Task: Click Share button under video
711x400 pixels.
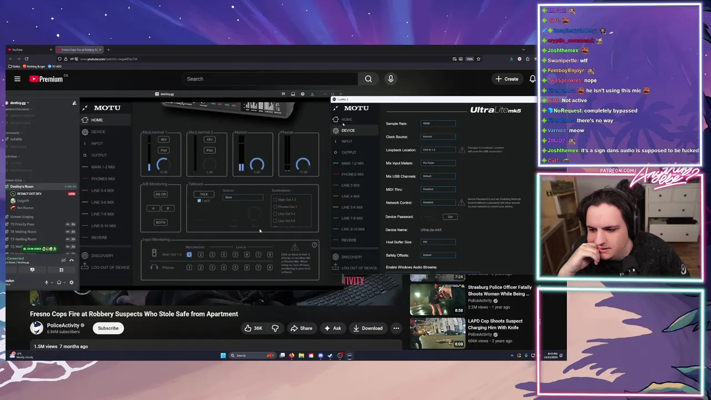Action: [x=302, y=328]
